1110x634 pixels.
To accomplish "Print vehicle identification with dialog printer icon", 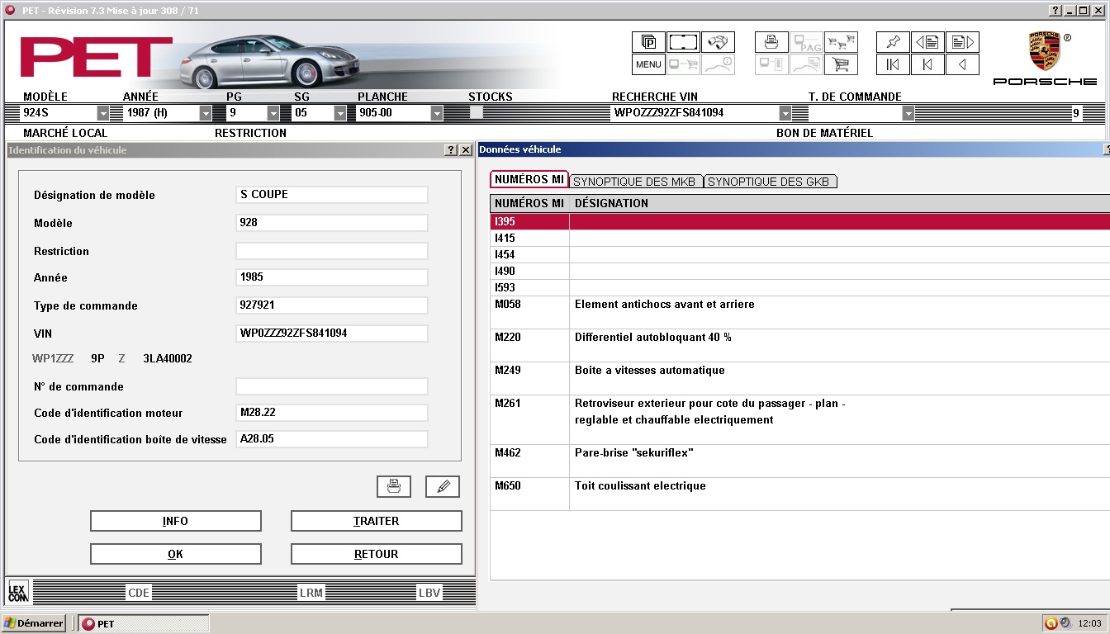I will coord(394,486).
